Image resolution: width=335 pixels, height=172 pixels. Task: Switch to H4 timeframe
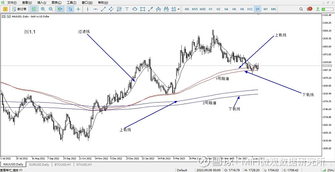pos(226,9)
